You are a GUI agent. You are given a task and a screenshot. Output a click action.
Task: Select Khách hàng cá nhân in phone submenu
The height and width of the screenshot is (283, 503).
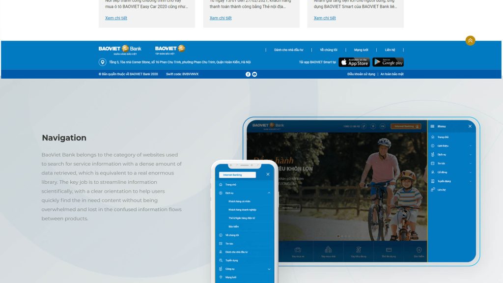pyautogui.click(x=239, y=201)
